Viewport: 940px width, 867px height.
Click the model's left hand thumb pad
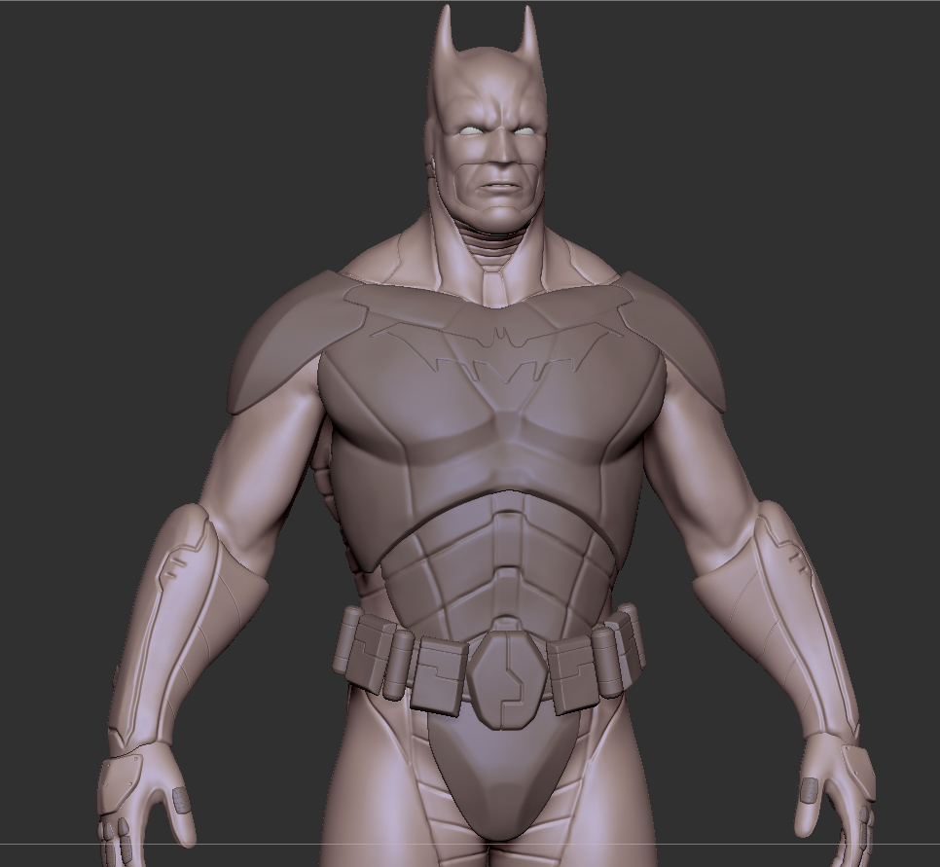click(x=808, y=788)
